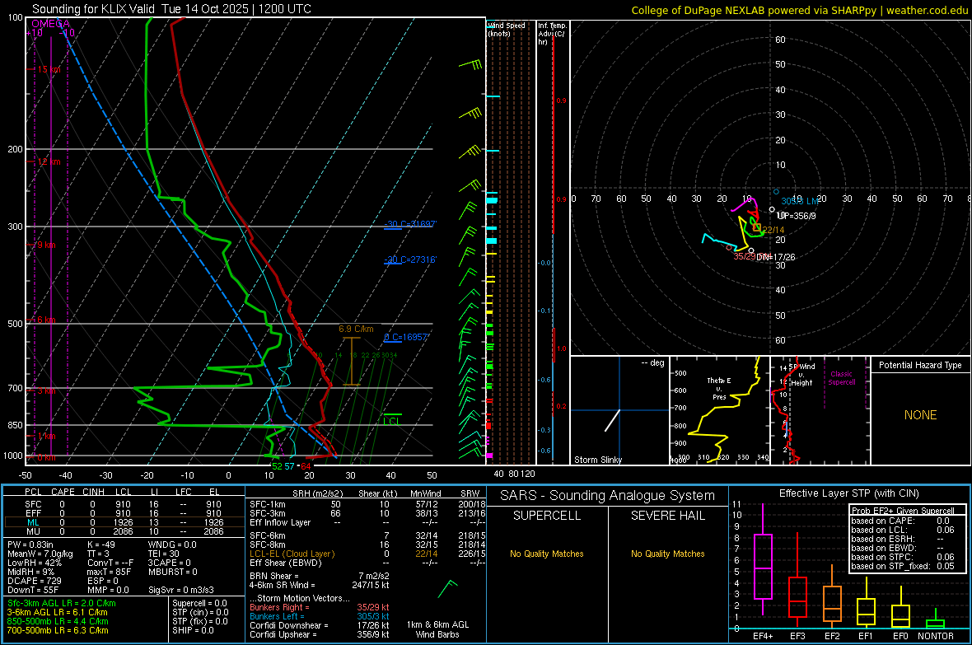This screenshot has height=645, width=972.
Task: Click the SHIP = 0.0 value
Action: tap(193, 630)
